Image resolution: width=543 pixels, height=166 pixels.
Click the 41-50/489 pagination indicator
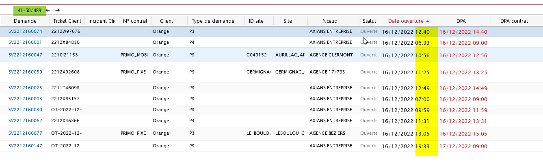click(x=29, y=10)
